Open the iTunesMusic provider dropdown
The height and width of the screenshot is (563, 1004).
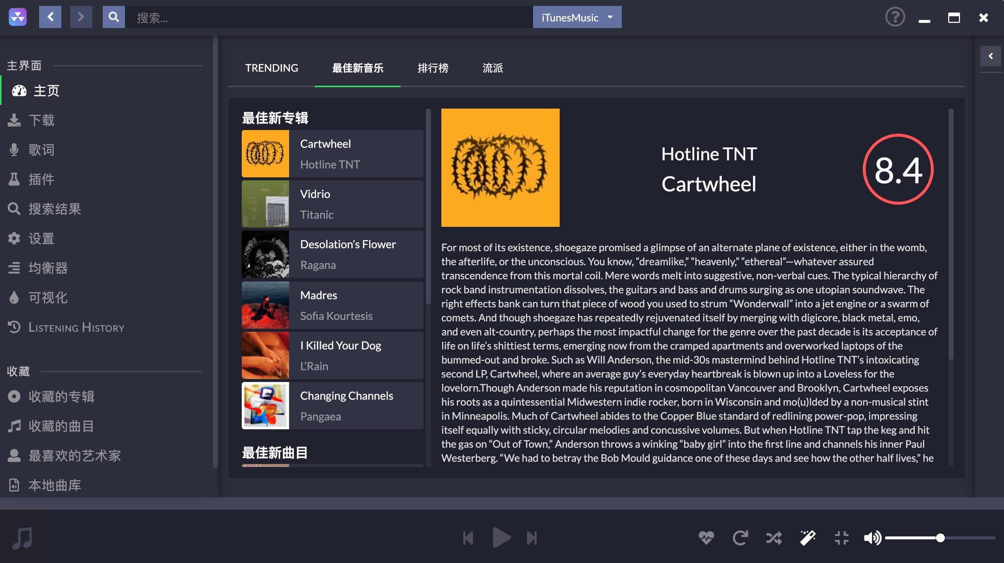[x=577, y=17]
